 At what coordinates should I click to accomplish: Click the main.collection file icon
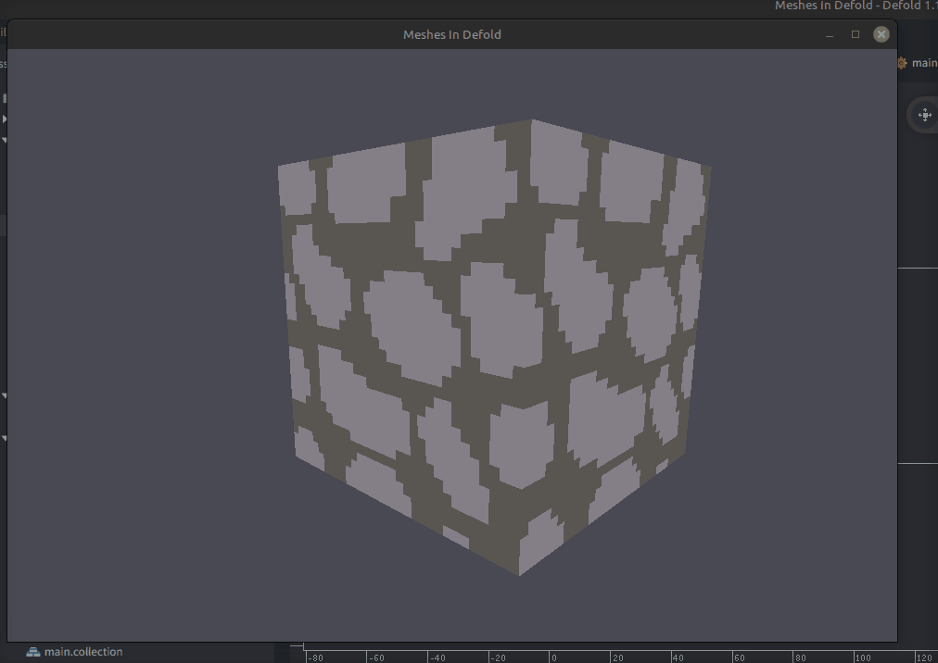(33, 652)
